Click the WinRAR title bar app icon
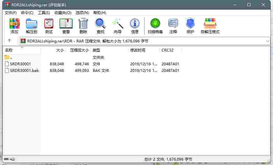Screen dimensions: 273x165 click(7, 5)
